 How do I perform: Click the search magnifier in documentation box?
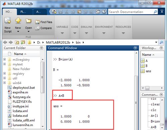[x=155, y=12]
